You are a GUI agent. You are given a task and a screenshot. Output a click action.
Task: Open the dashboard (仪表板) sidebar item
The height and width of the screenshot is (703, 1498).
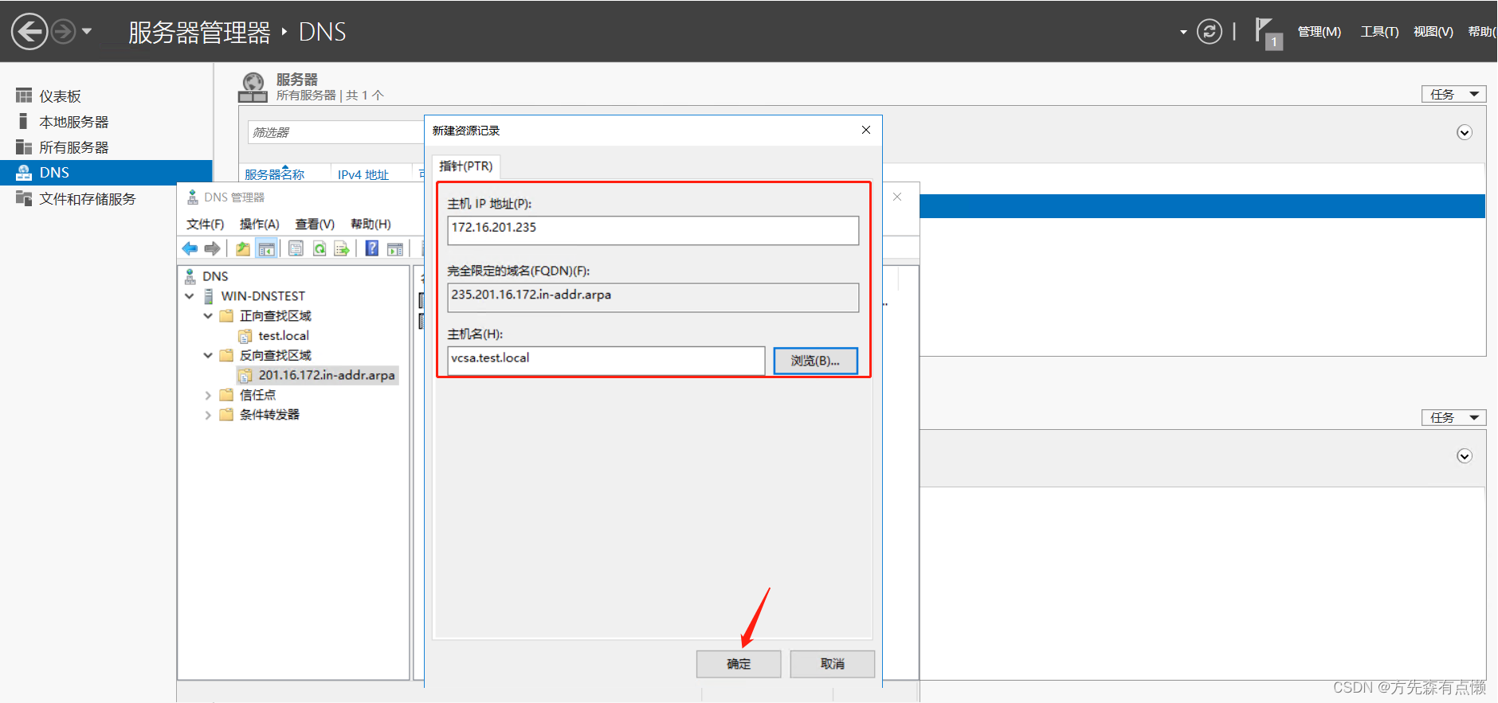60,96
